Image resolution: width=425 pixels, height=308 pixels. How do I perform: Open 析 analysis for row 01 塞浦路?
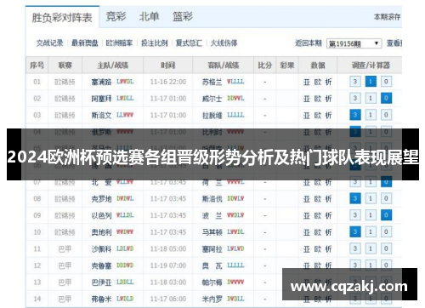[x=328, y=82]
